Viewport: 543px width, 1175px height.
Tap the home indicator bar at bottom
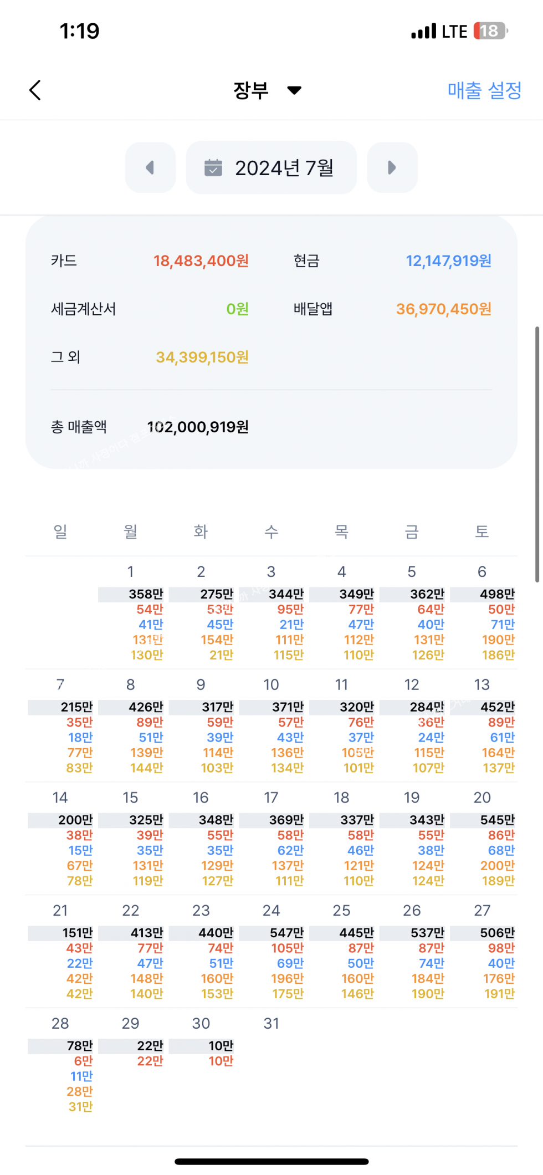click(x=271, y=1162)
